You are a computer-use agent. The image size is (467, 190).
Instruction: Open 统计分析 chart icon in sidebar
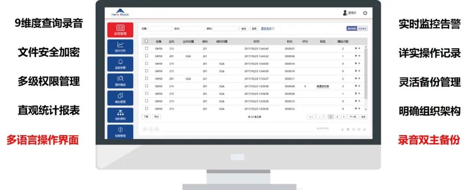pyautogui.click(x=120, y=47)
